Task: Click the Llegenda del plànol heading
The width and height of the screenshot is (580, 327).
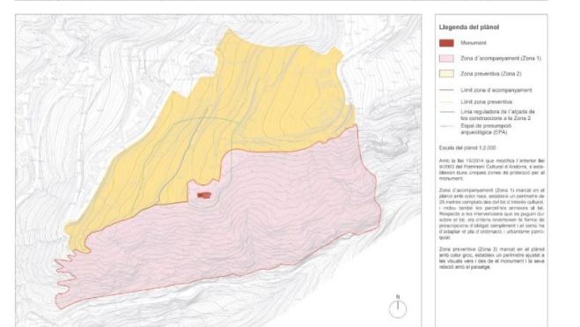Action: tap(468, 27)
